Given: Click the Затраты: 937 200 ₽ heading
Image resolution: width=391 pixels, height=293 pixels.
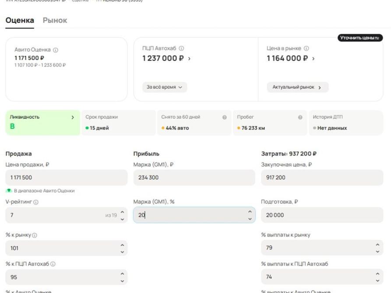Looking at the screenshot, I should tap(289, 154).
